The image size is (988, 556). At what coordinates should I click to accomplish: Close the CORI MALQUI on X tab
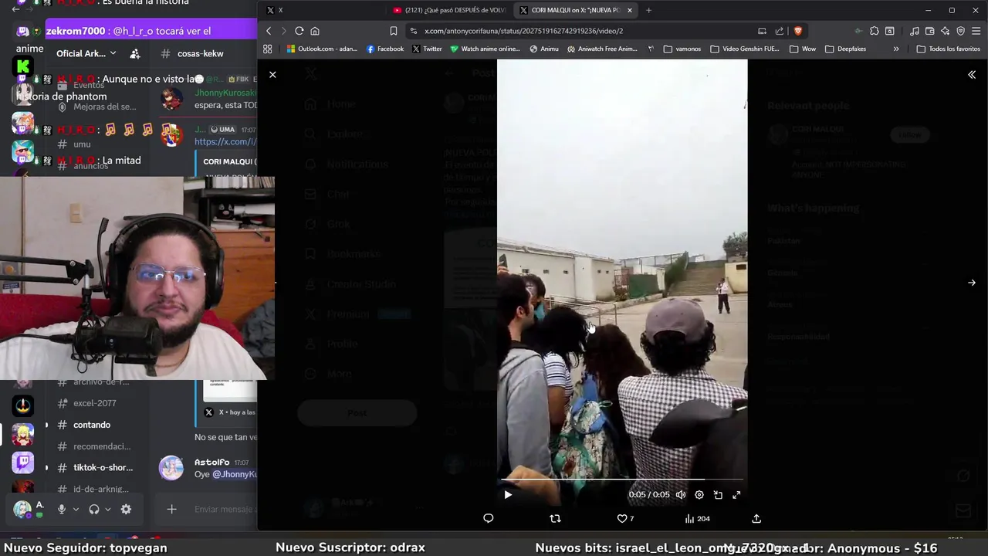pos(630,10)
